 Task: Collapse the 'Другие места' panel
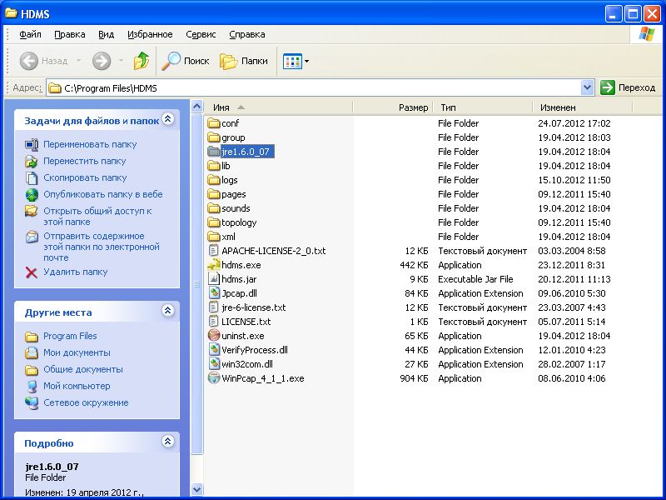pos(168,311)
